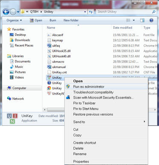This screenshot has height=165, width=159.
Task: Open the Organize menu
Action: click(14, 21)
